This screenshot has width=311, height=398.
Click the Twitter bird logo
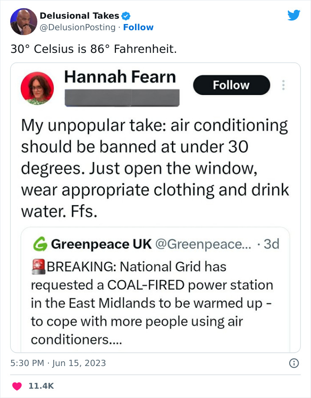[x=294, y=16]
